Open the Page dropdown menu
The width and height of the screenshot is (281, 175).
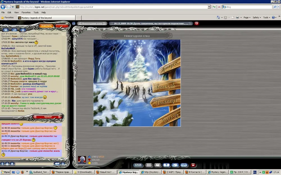pyautogui.click(x=247, y=17)
